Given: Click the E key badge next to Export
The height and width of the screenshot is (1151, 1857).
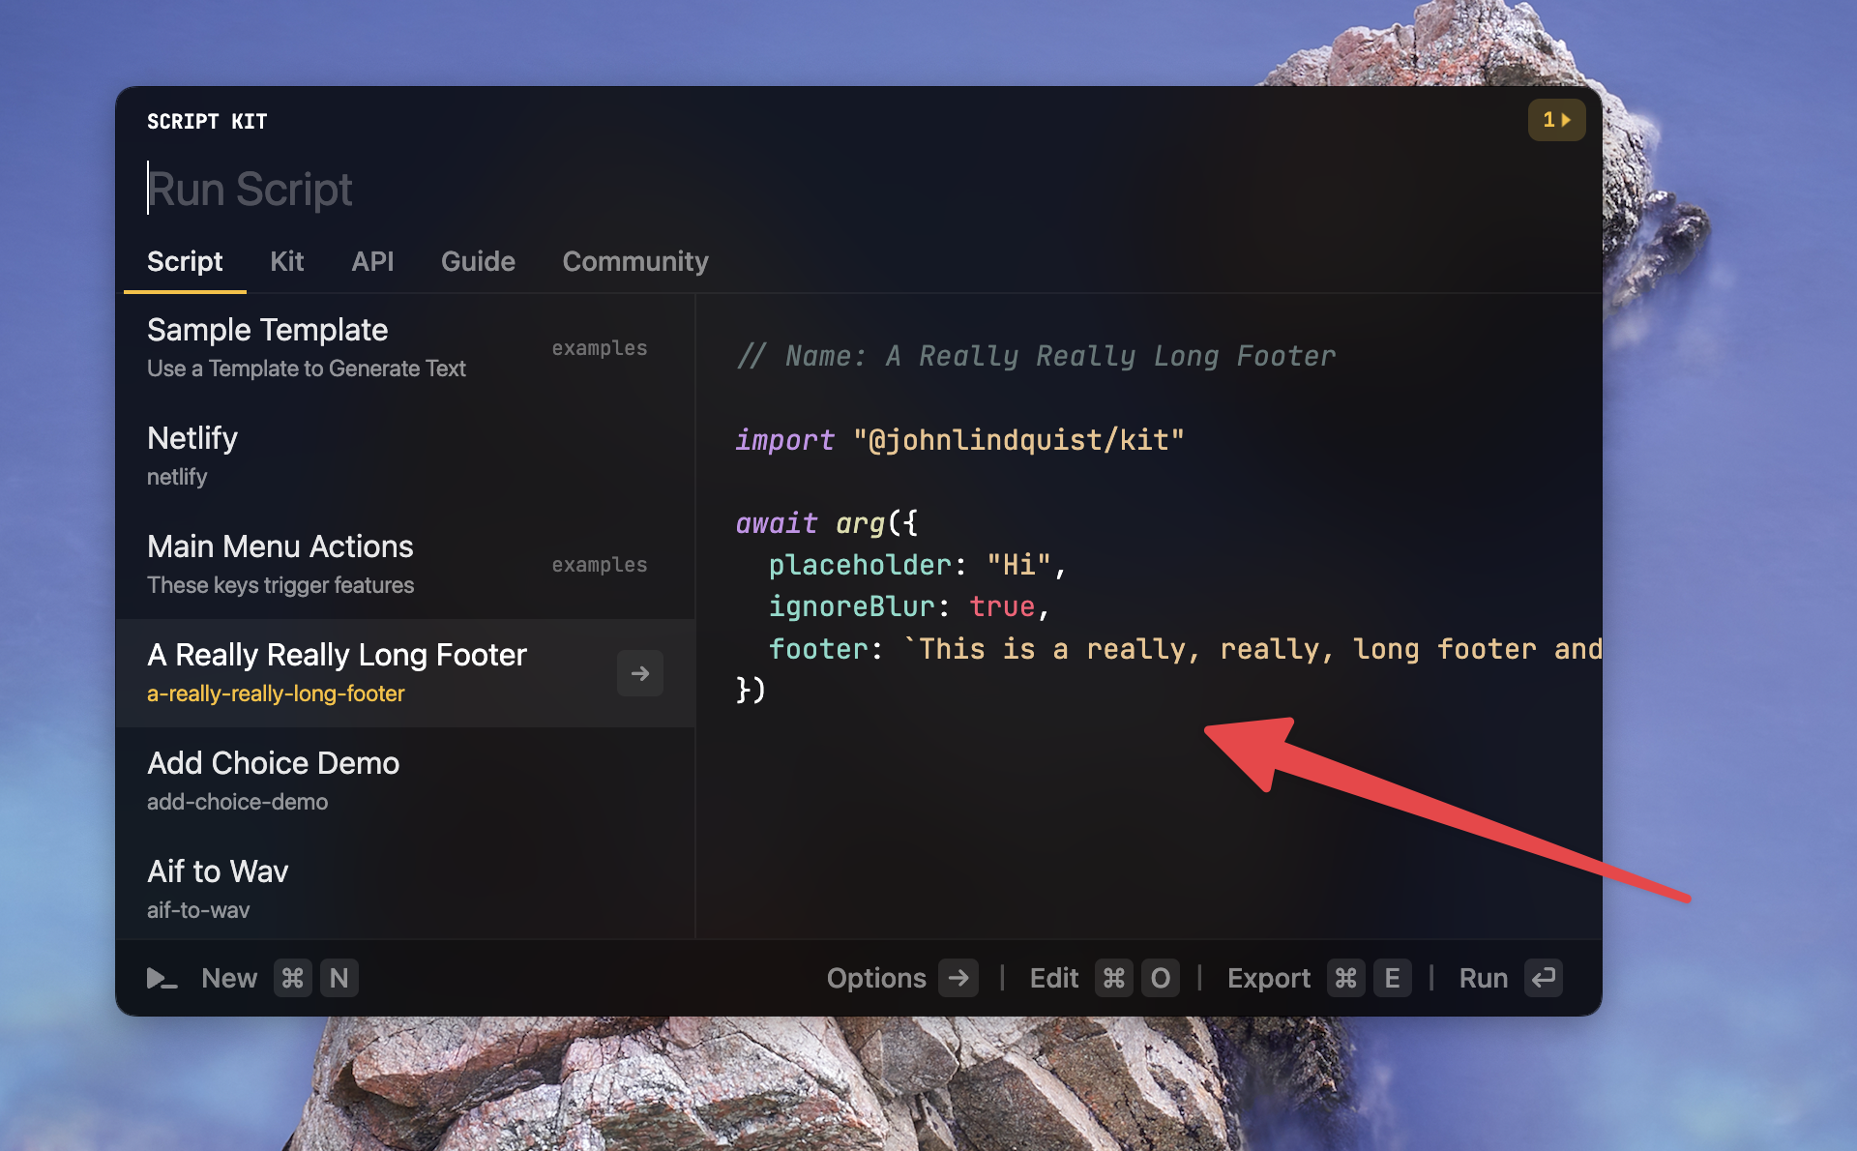Looking at the screenshot, I should pyautogui.click(x=1392, y=979).
